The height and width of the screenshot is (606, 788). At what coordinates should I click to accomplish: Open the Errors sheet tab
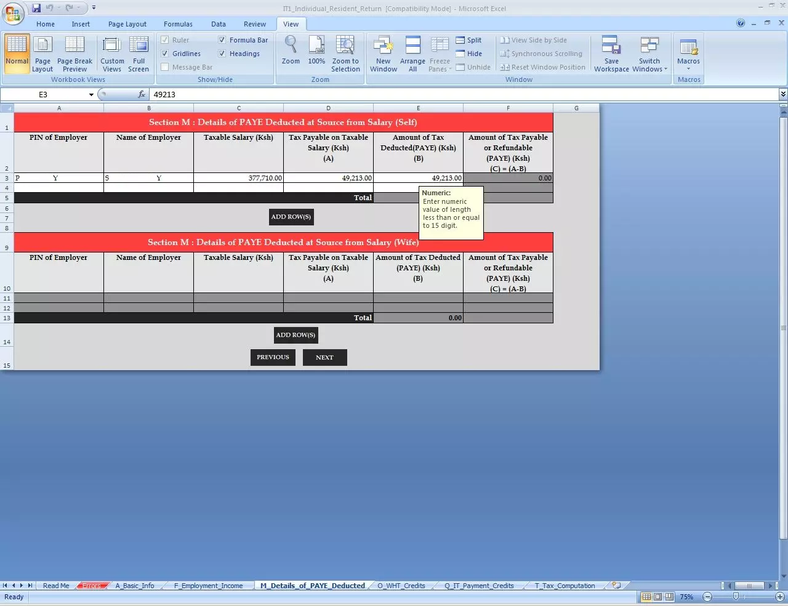[92, 586]
